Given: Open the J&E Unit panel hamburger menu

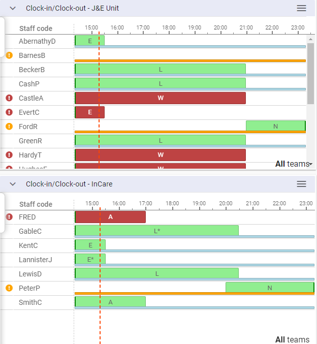Looking at the screenshot, I should (301, 8).
